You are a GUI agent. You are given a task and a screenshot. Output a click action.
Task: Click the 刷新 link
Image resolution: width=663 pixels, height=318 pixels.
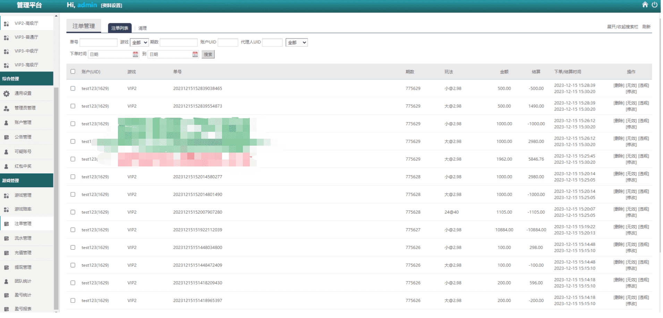click(x=646, y=27)
